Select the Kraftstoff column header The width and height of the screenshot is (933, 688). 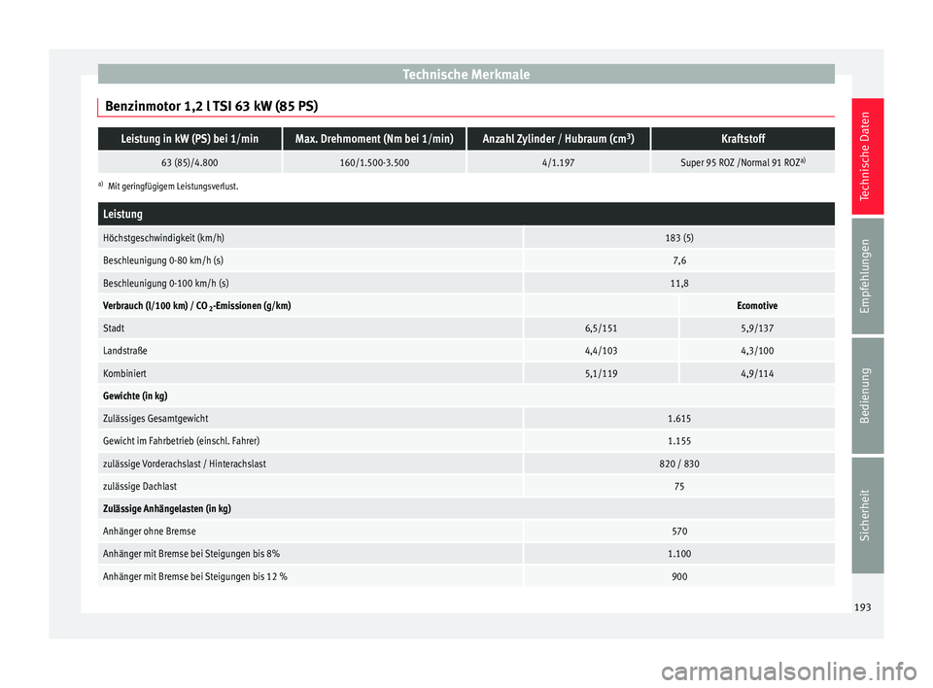click(x=743, y=139)
